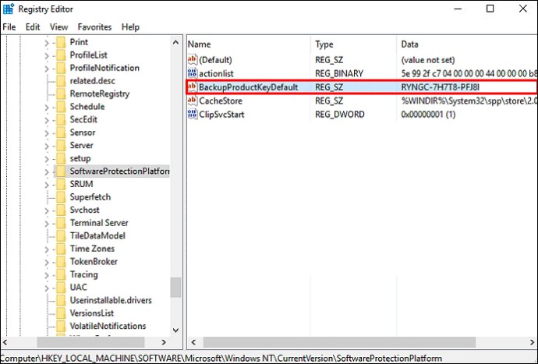Select the ClipSvcStart value name
This screenshot has width=538, height=364.
click(221, 115)
